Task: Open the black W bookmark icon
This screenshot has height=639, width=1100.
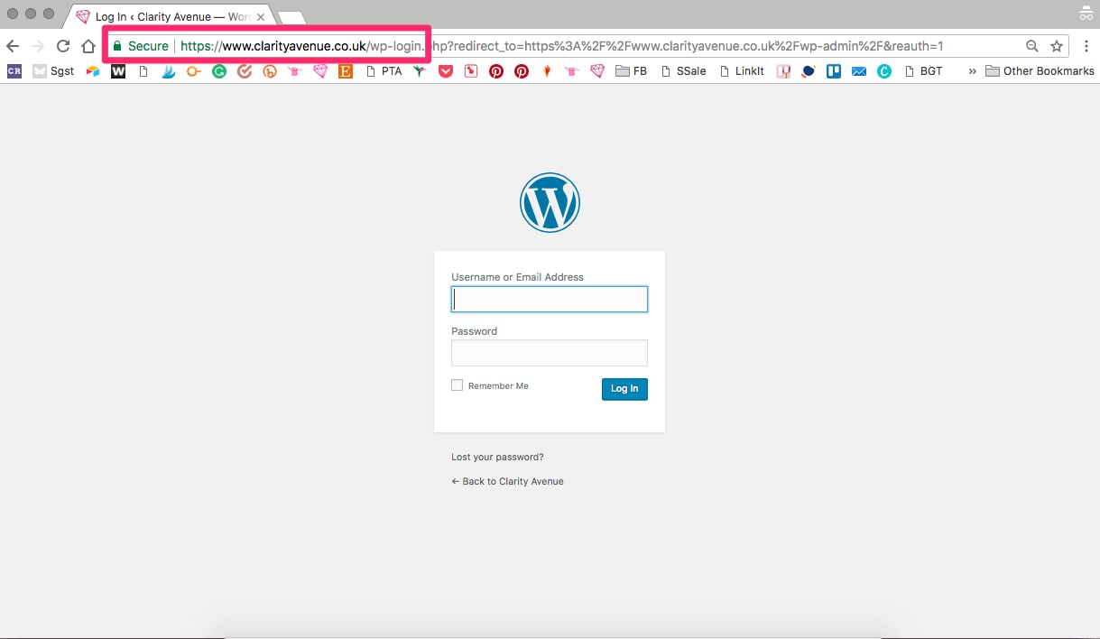Action: click(x=118, y=71)
